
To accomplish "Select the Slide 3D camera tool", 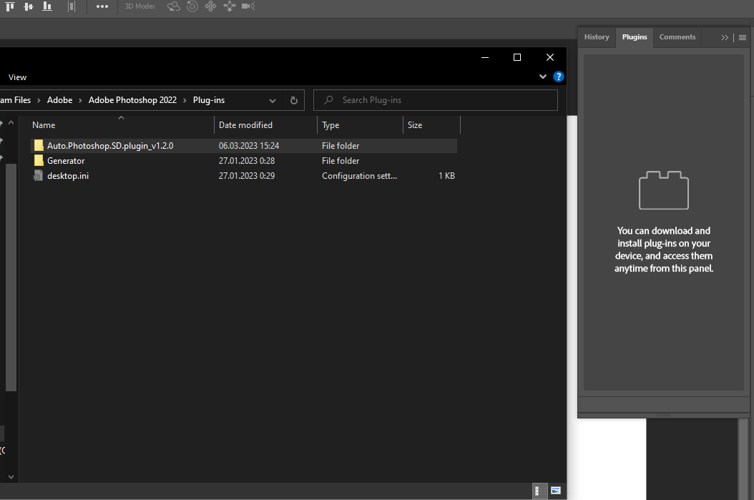I will 228,6.
